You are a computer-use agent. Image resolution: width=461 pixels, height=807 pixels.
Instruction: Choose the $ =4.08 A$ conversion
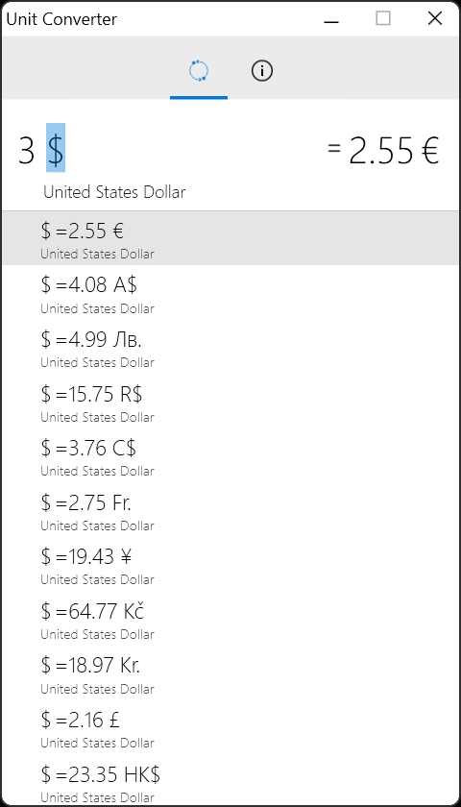pyautogui.click(x=230, y=292)
